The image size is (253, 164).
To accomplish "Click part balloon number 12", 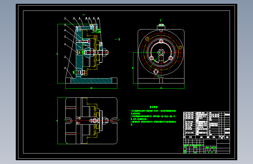I will click(94, 18).
